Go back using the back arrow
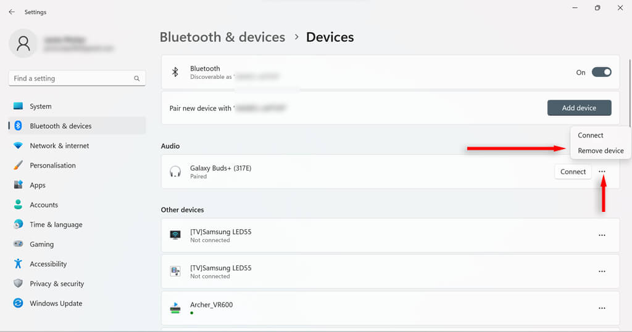The height and width of the screenshot is (332, 632). (x=12, y=12)
